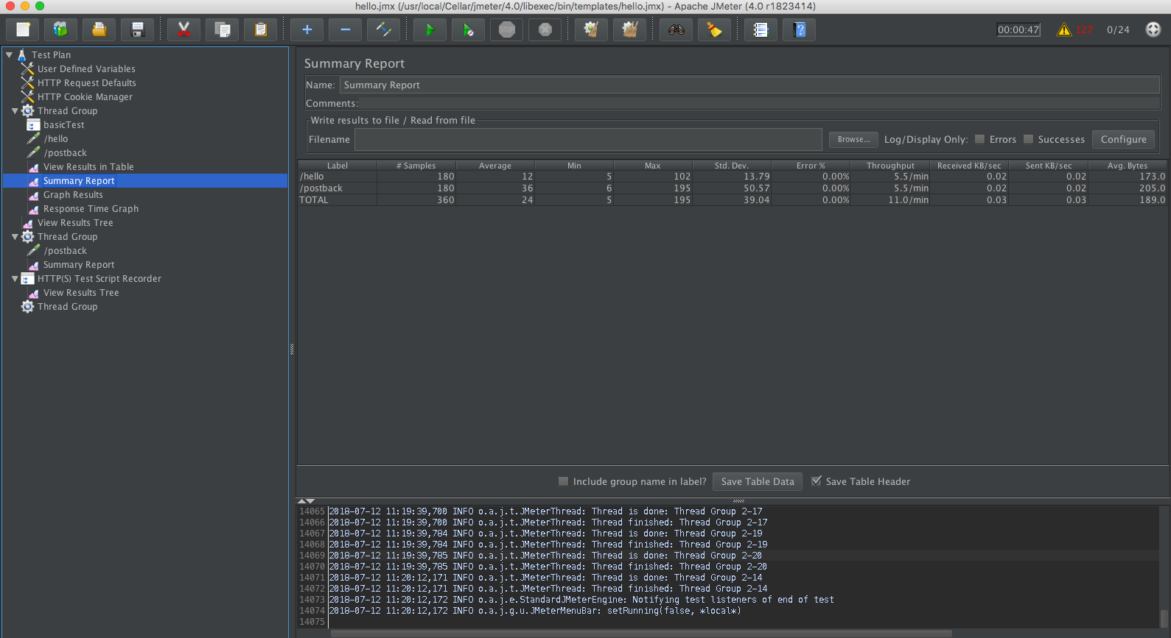Open View Results in Table listener
Image resolution: width=1171 pixels, height=638 pixels.
(88, 166)
